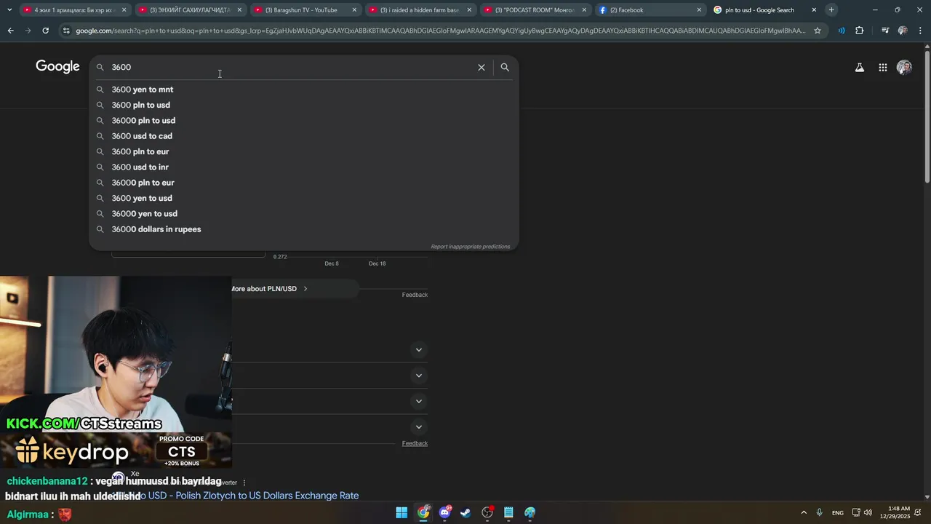Click into the Google search input field

291,67
